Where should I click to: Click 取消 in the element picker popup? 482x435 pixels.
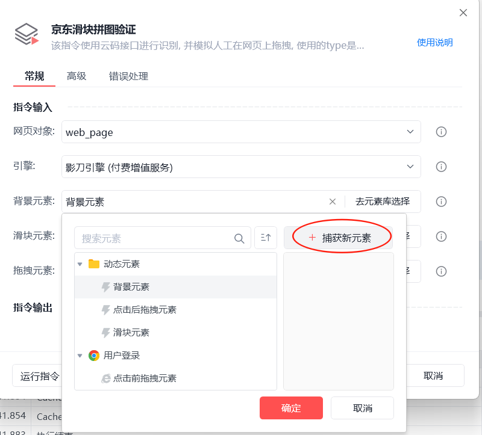363,408
